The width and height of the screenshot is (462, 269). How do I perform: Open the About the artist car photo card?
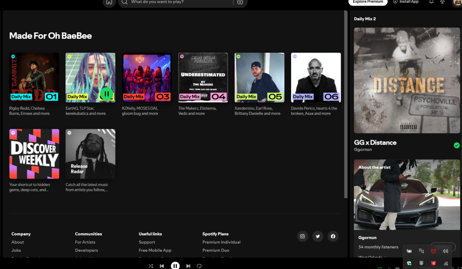[x=407, y=195]
